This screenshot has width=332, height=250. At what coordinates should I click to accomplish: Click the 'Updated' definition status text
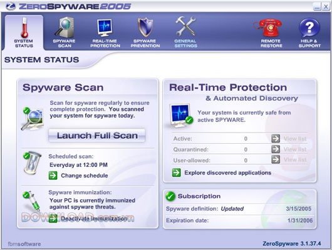pos(232,209)
